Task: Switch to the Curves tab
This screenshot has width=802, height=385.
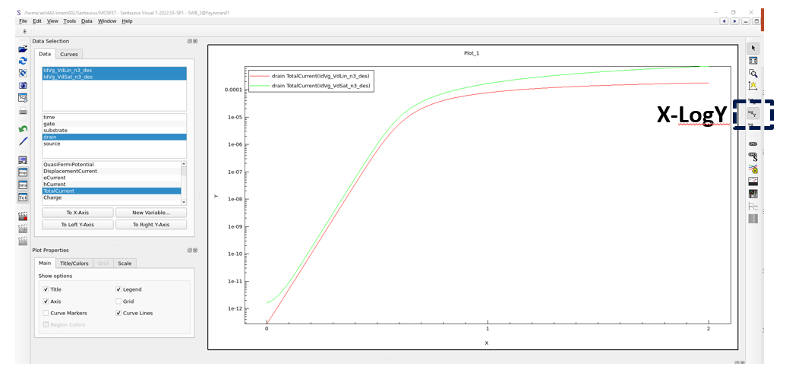Action: click(68, 54)
